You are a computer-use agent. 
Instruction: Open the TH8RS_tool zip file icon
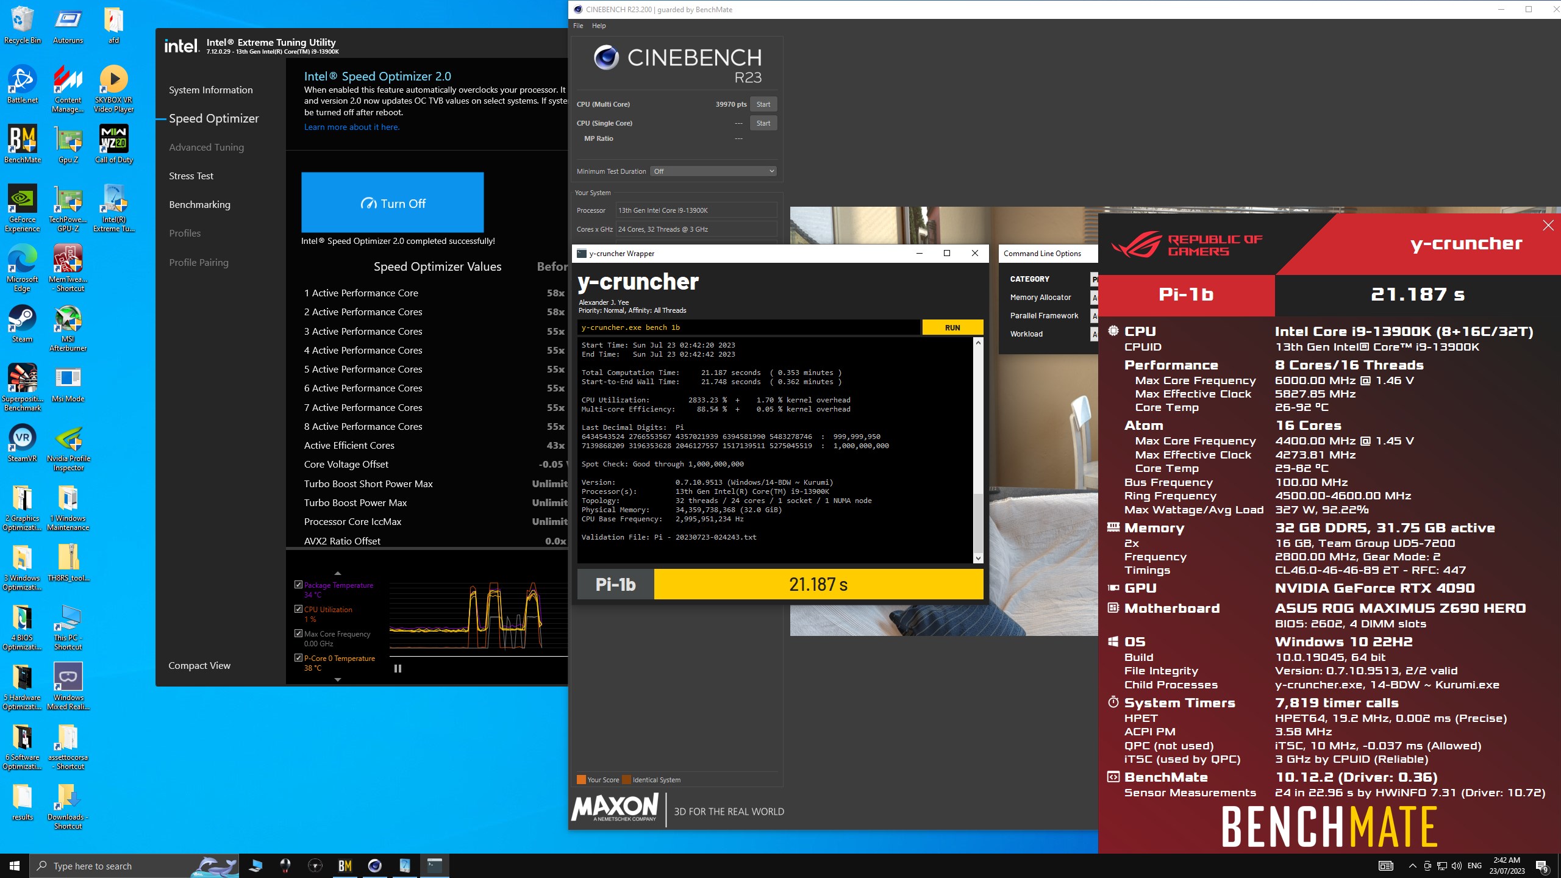pos(68,563)
